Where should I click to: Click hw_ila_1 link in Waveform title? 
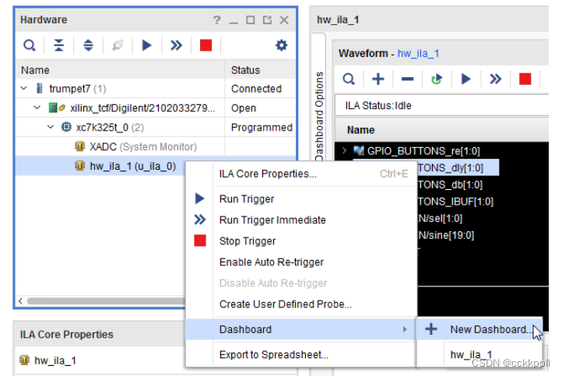point(418,54)
